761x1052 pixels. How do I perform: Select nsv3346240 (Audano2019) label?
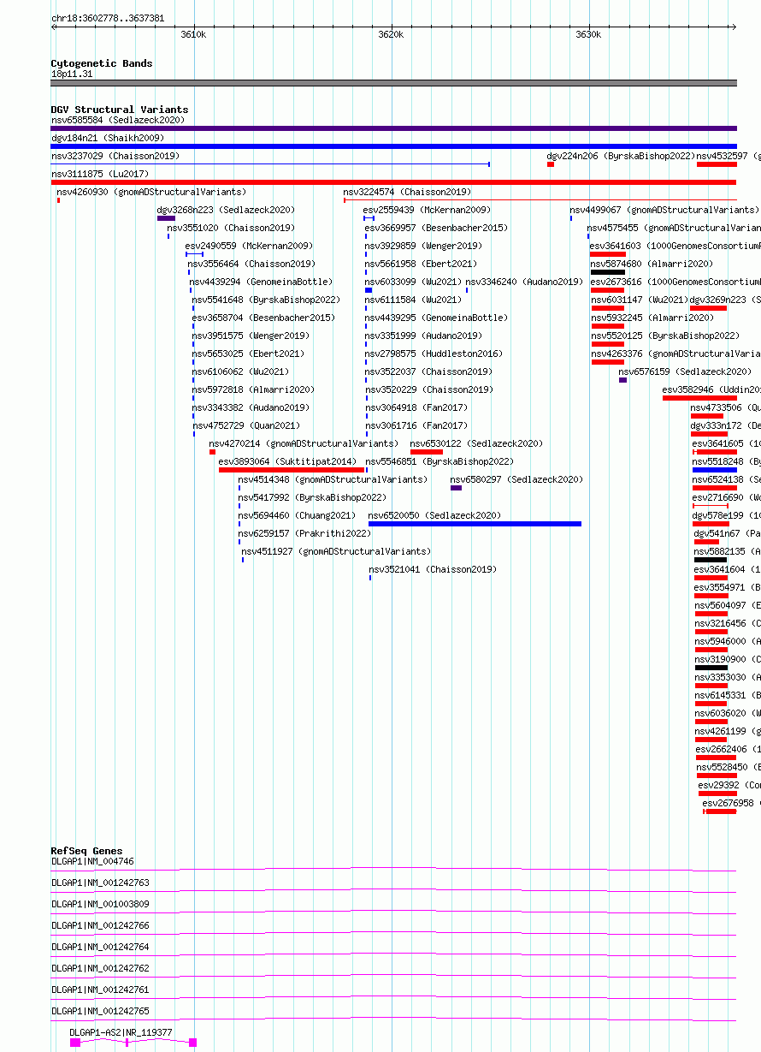pyautogui.click(x=524, y=282)
